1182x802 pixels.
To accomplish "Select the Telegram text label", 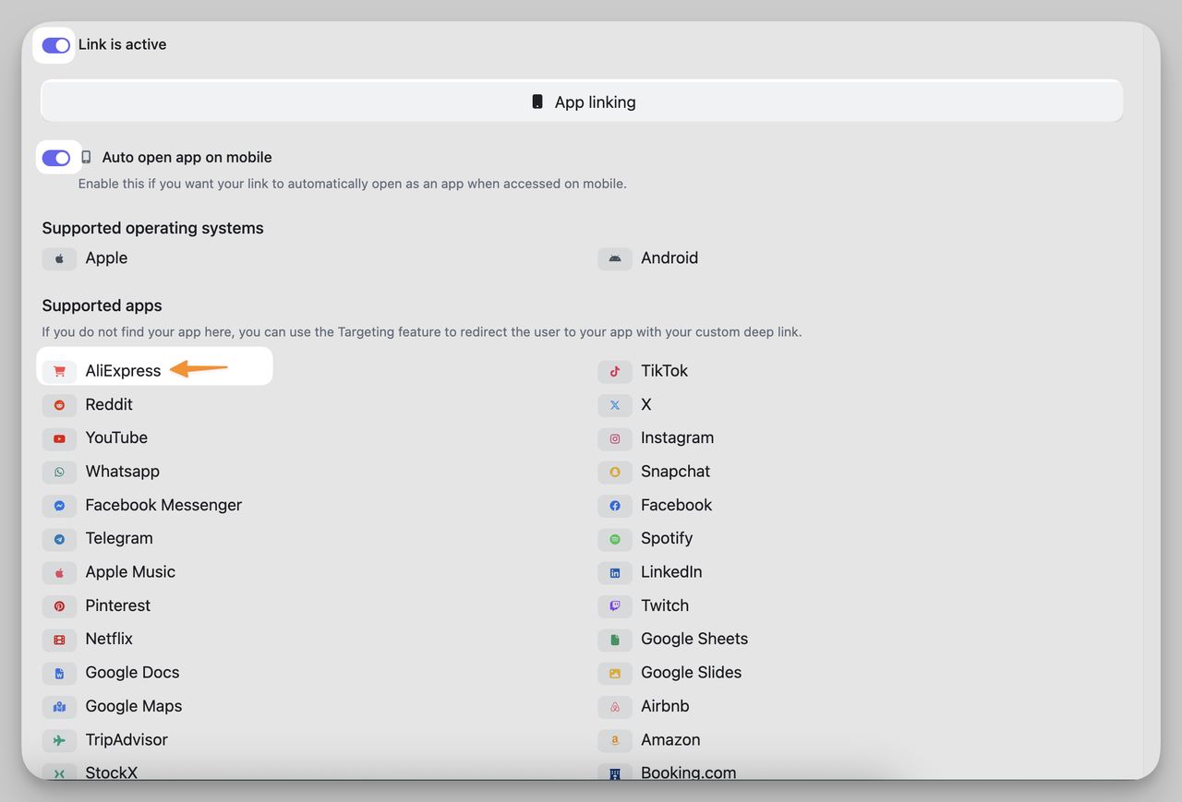I will (119, 538).
